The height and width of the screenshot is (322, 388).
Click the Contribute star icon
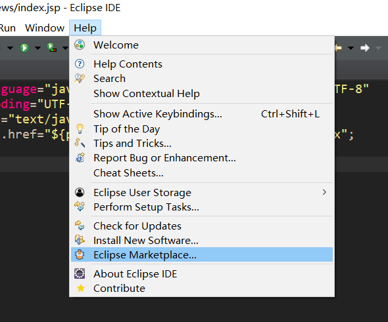[x=81, y=288]
